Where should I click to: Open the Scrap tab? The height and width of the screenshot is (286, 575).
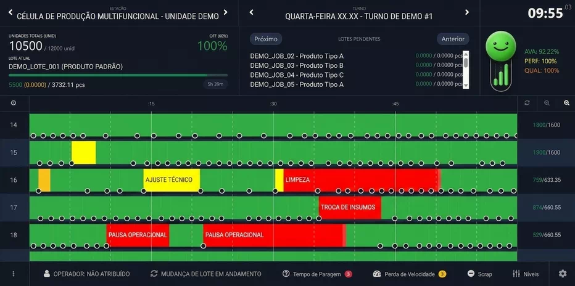(x=480, y=274)
